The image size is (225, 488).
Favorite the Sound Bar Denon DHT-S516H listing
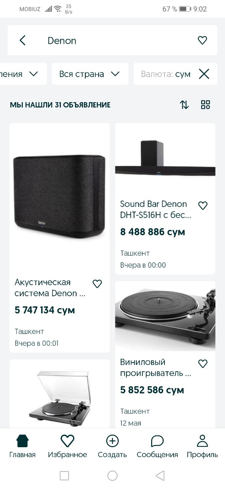point(203,205)
